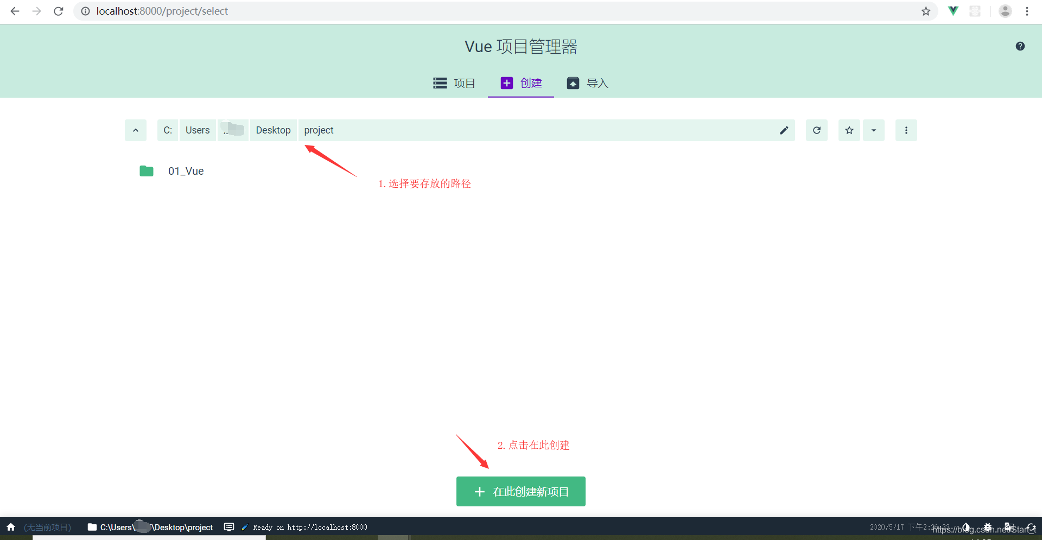Open the browser profile avatar
Viewport: 1042px width, 540px height.
coord(1005,11)
